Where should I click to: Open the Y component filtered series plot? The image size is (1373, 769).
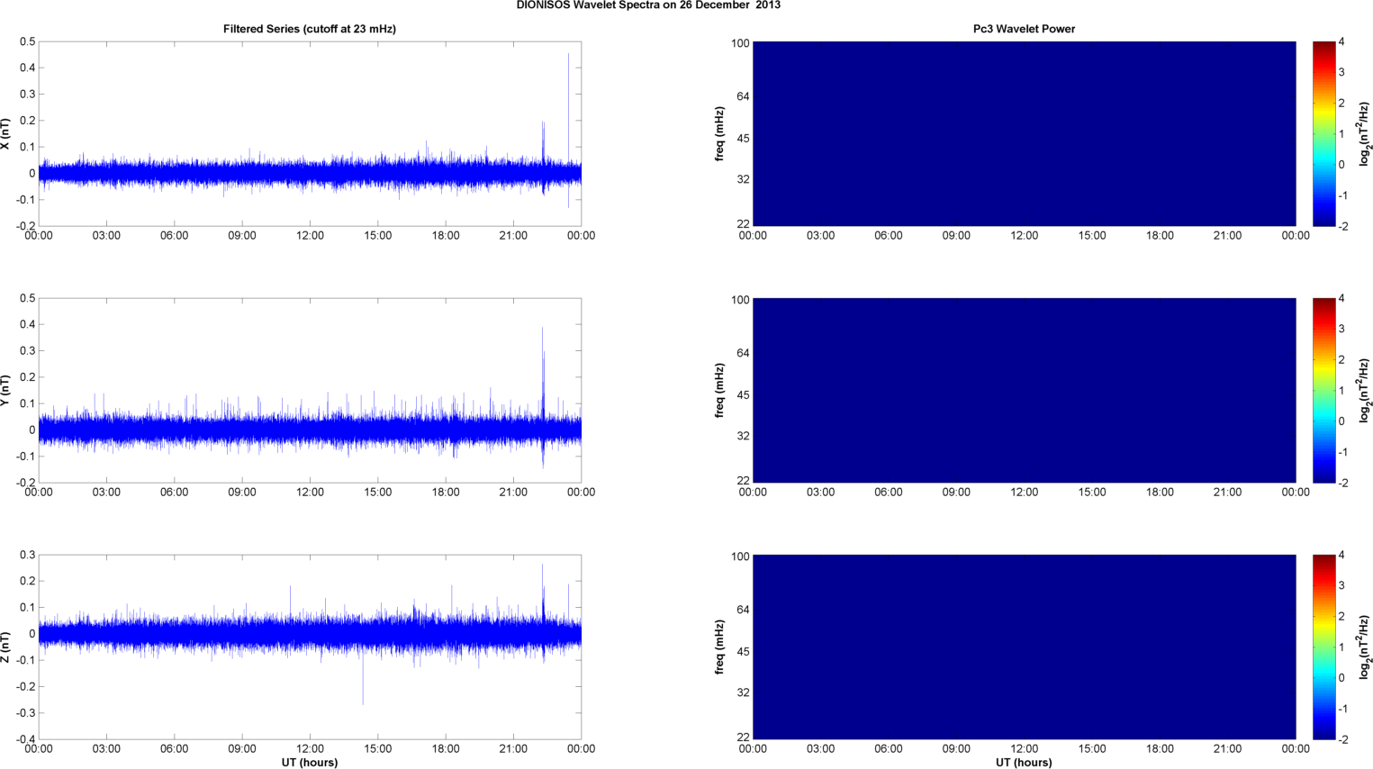coord(310,391)
